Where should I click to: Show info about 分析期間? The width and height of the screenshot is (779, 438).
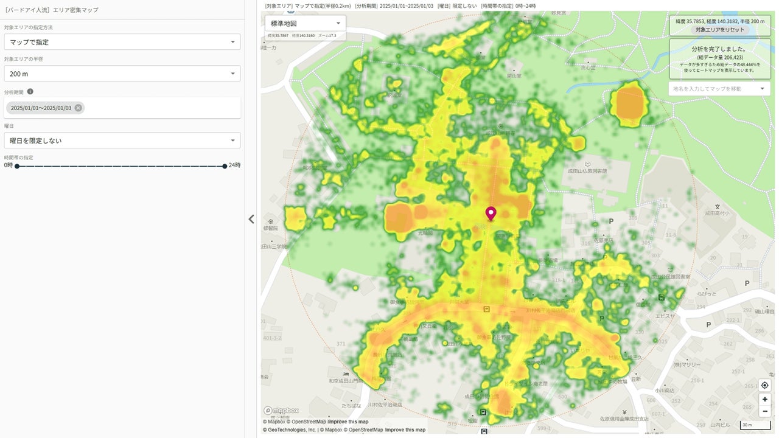coord(30,92)
